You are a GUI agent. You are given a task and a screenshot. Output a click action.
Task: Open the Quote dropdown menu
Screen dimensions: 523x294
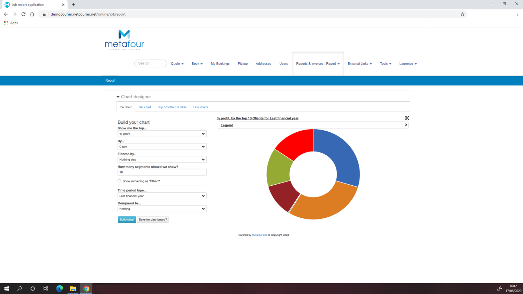tap(177, 64)
